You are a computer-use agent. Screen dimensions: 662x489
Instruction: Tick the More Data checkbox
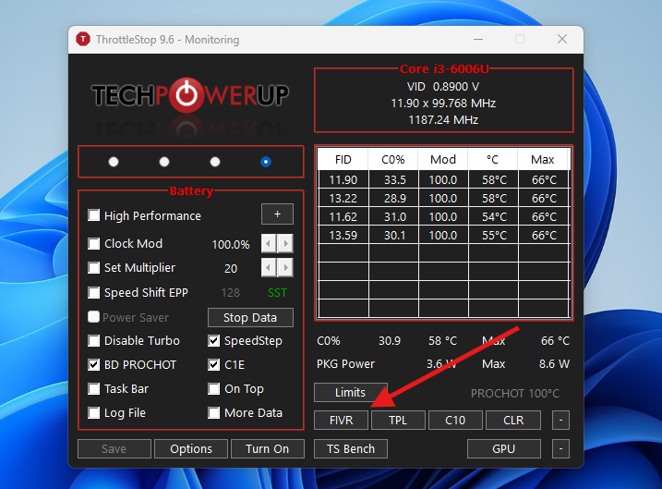pyautogui.click(x=213, y=412)
